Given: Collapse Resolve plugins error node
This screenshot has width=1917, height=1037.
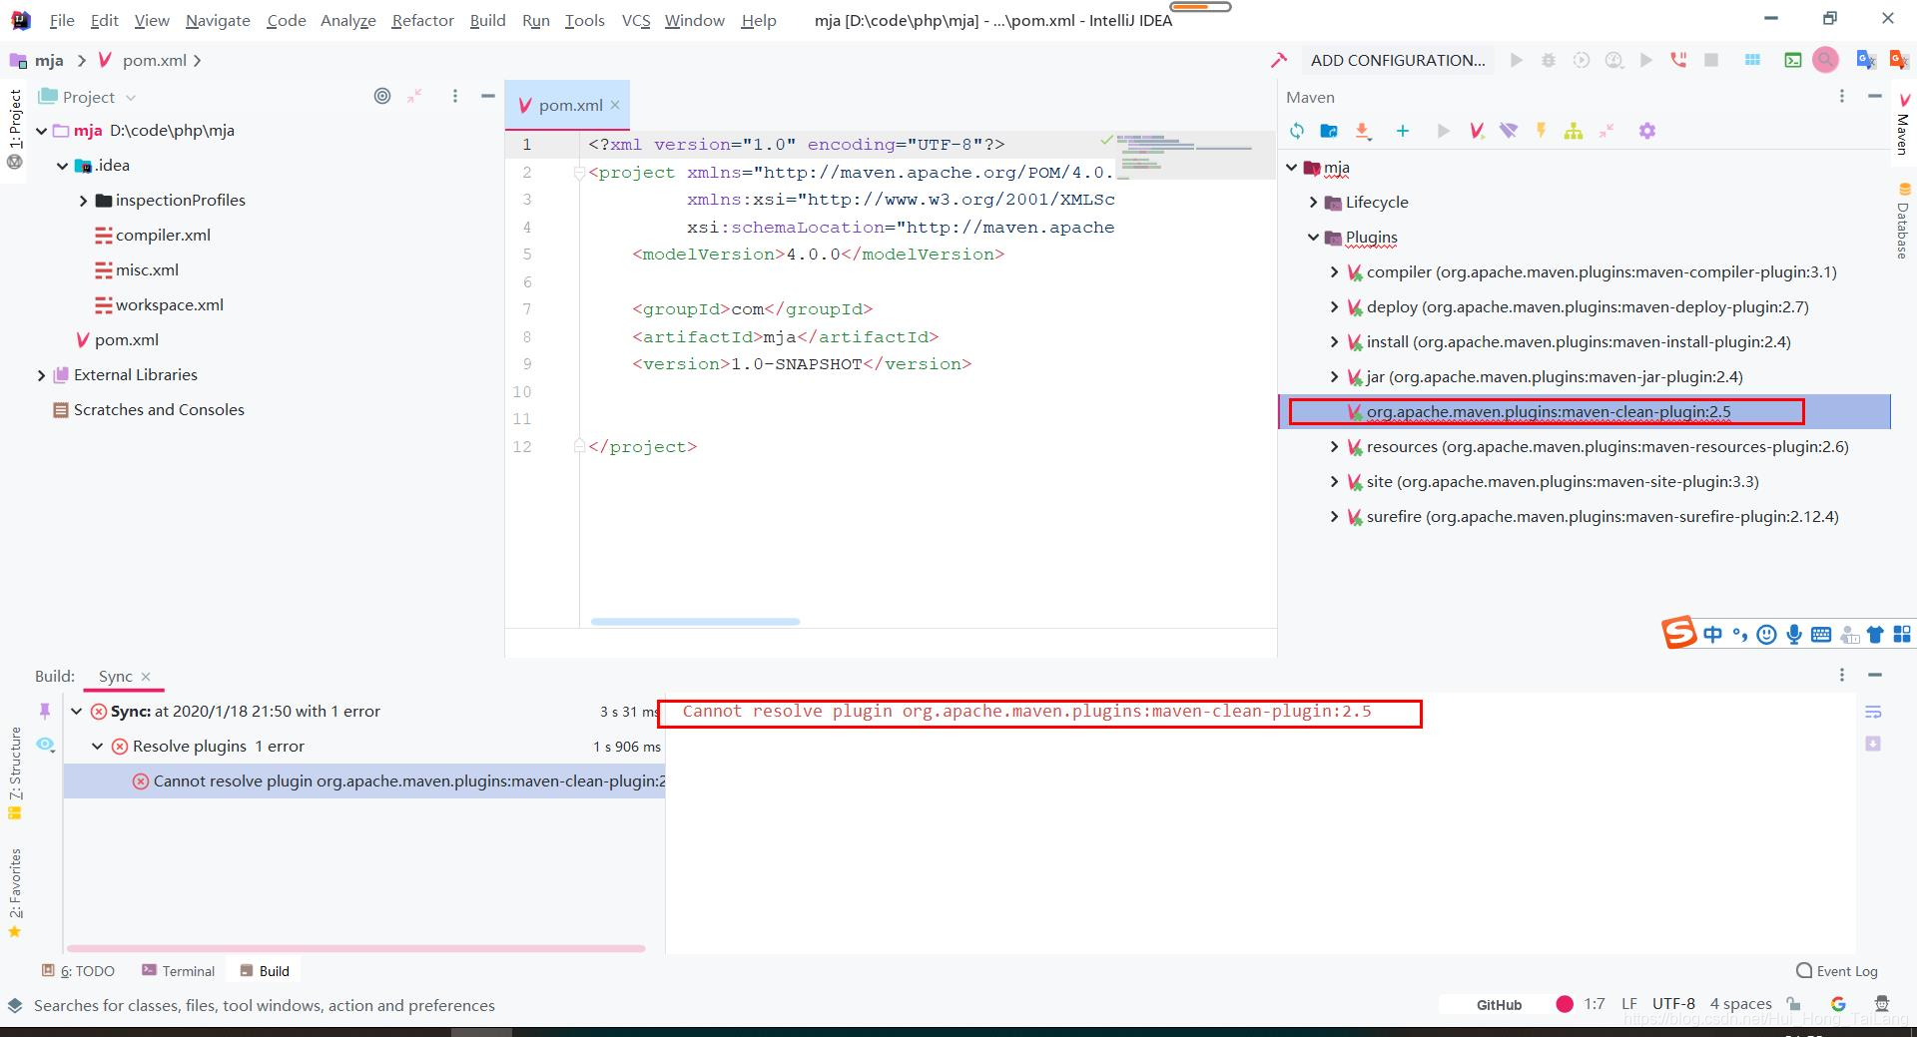Looking at the screenshot, I should (x=98, y=747).
